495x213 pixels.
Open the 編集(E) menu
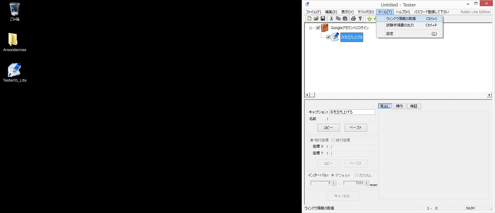[331, 12]
